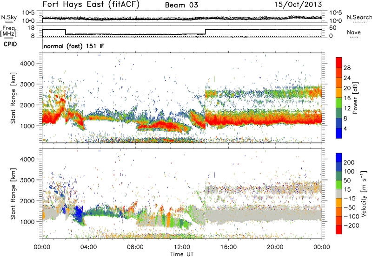The height and width of the screenshot is (257, 372).
Task: Click the power panel 'Slant Range [km]' label
Action: [13, 98]
